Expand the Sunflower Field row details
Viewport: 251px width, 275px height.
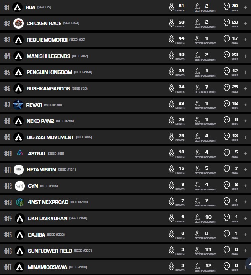[245, 251]
